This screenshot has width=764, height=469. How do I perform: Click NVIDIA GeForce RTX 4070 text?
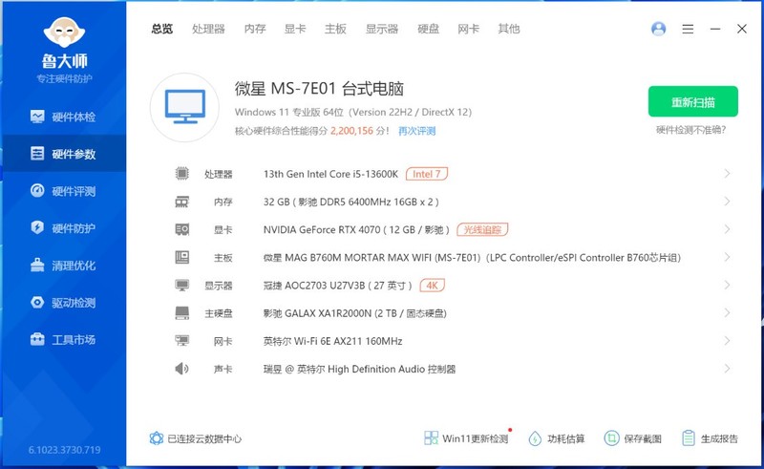pos(356,229)
